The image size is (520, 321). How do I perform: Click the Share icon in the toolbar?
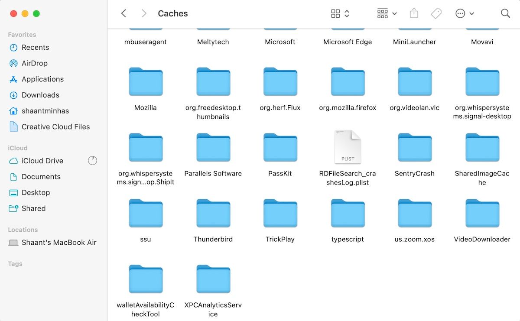413,13
